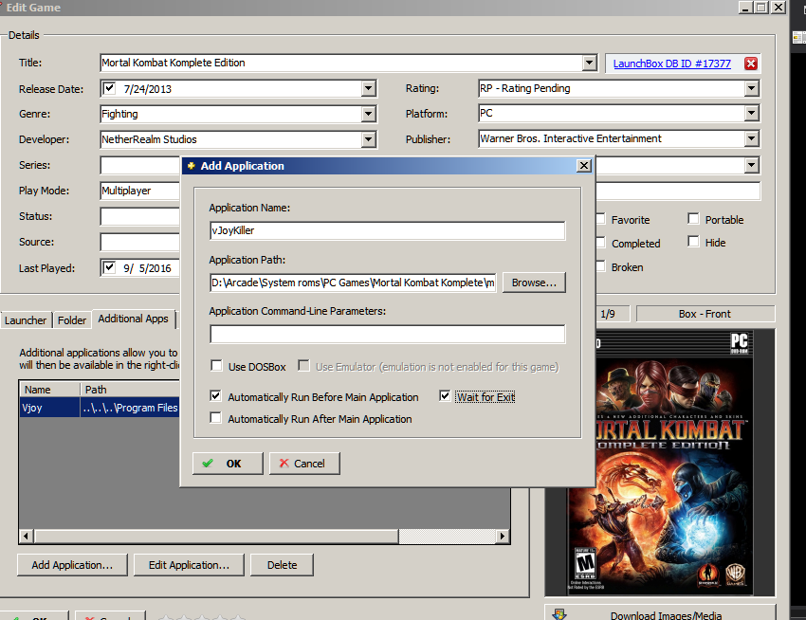
Task: Click the Application Name field
Action: tap(388, 230)
